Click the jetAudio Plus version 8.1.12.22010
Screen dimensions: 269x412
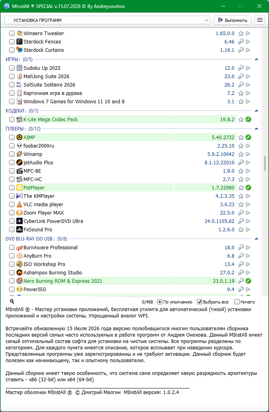(x=219, y=163)
